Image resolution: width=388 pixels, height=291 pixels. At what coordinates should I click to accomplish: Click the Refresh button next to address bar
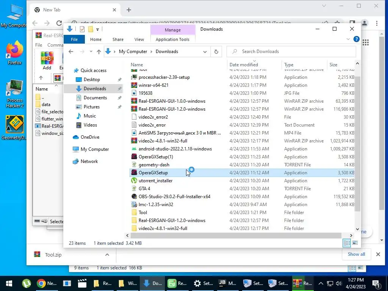[216, 52]
